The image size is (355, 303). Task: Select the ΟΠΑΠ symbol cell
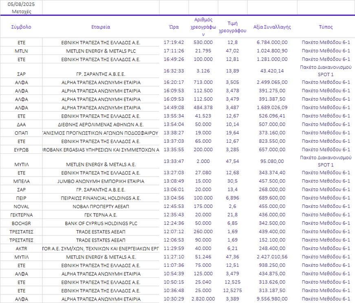[21, 133]
